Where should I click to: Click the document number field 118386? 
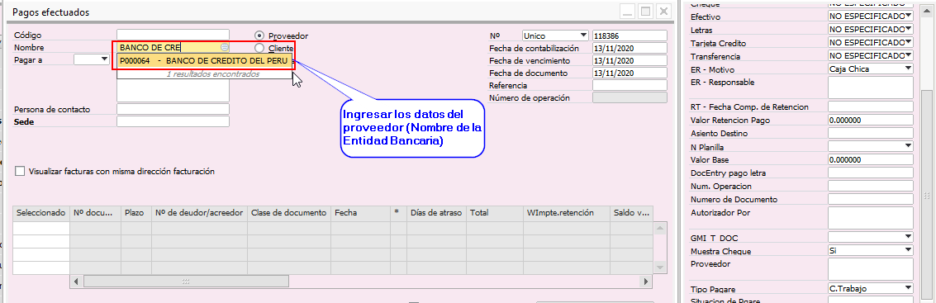(630, 36)
